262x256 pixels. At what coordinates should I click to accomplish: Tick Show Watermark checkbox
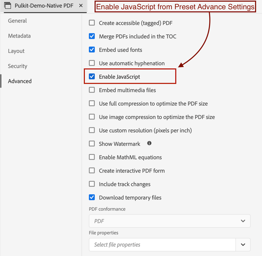(x=92, y=143)
